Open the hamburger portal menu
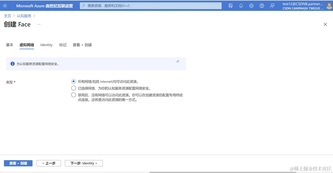 pos(5,6)
